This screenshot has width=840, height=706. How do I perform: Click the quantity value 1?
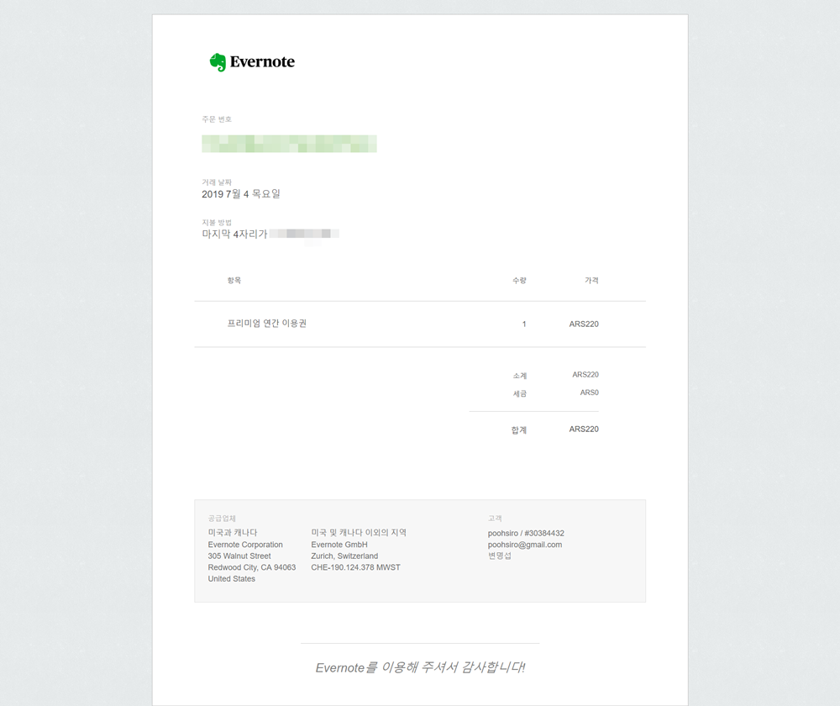tap(524, 324)
